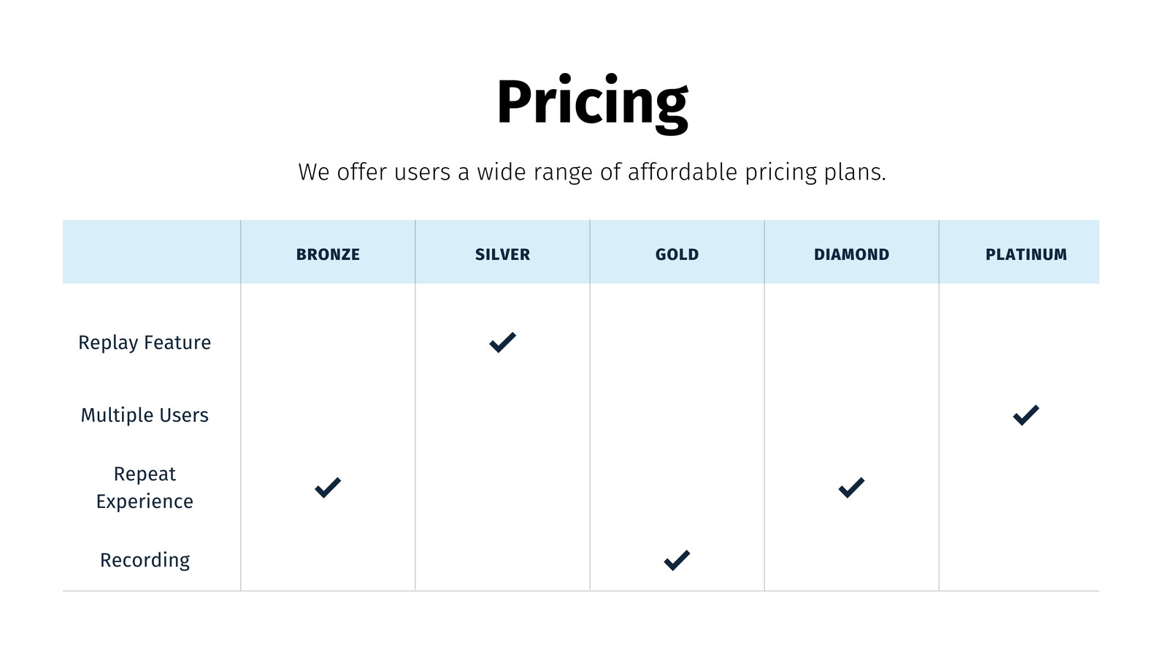
Task: Click the Silver Replay Feature checkmark
Action: click(x=502, y=342)
